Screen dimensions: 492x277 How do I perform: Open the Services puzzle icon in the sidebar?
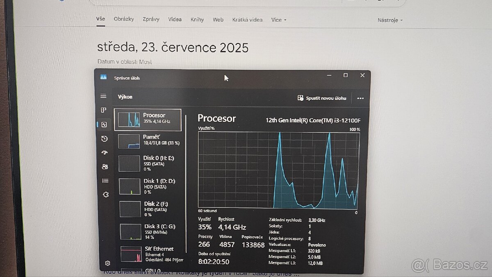106,195
